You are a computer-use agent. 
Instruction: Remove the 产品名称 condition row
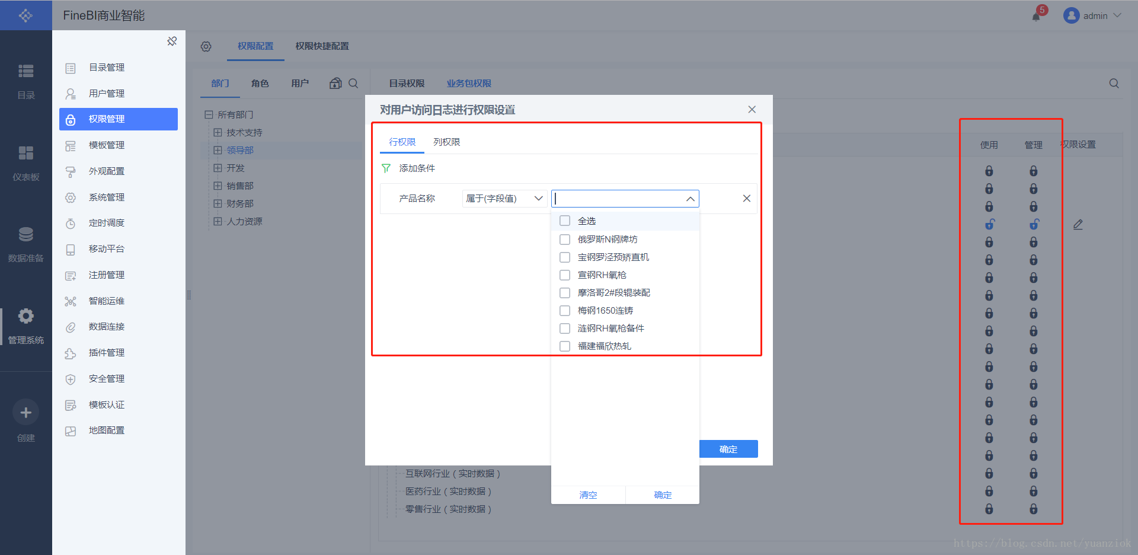[747, 198]
